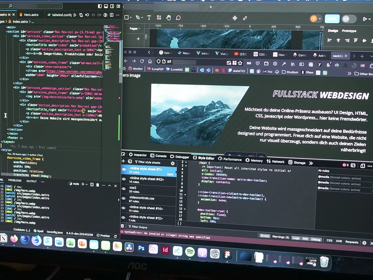The width and height of the screenshot is (373, 280).
Task: Disable the css2 stylesheet eye icon
Action: [124, 189]
